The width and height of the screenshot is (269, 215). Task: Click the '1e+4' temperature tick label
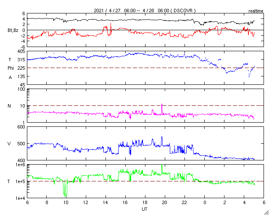(x=20, y=198)
